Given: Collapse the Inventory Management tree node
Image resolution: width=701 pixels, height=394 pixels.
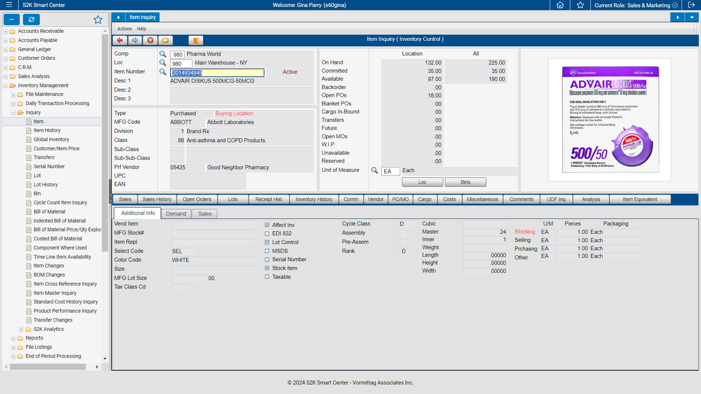Looking at the screenshot, I should [5, 85].
